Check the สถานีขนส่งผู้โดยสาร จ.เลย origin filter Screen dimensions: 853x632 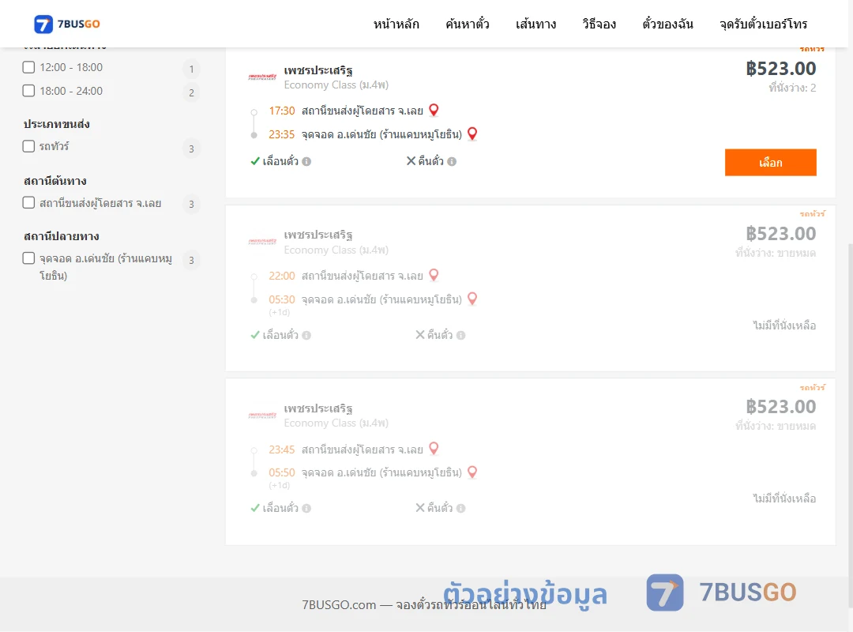coord(29,202)
